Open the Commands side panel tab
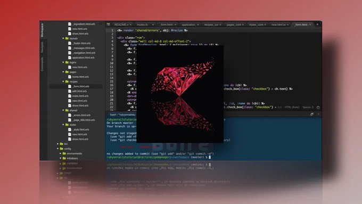This screenshot has height=204, width=362. tap(42, 64)
